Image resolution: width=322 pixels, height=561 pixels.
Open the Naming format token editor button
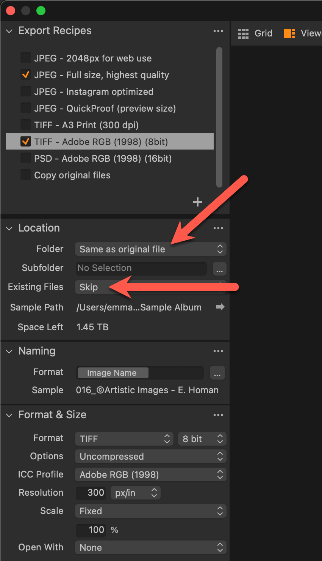(217, 373)
